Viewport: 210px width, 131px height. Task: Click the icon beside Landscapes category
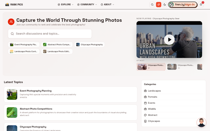pyautogui.click(x=145, y=91)
